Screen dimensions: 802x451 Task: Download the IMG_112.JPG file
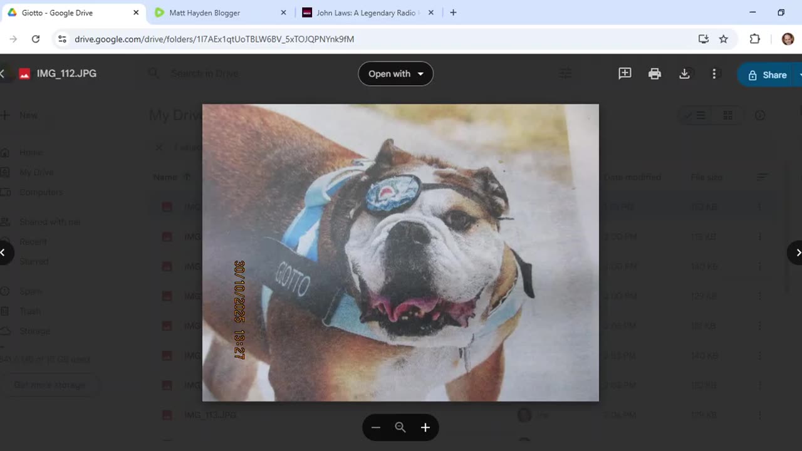pyautogui.click(x=684, y=74)
